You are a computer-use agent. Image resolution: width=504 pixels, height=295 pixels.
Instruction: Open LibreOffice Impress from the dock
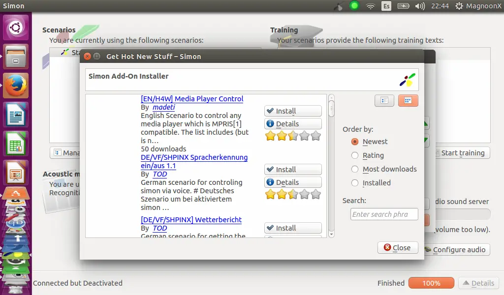(x=16, y=173)
